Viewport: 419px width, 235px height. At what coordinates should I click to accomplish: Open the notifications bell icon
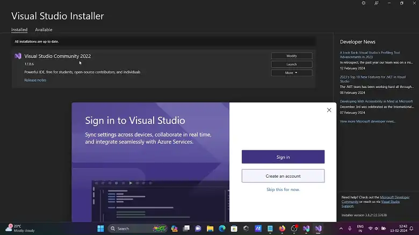411,229
